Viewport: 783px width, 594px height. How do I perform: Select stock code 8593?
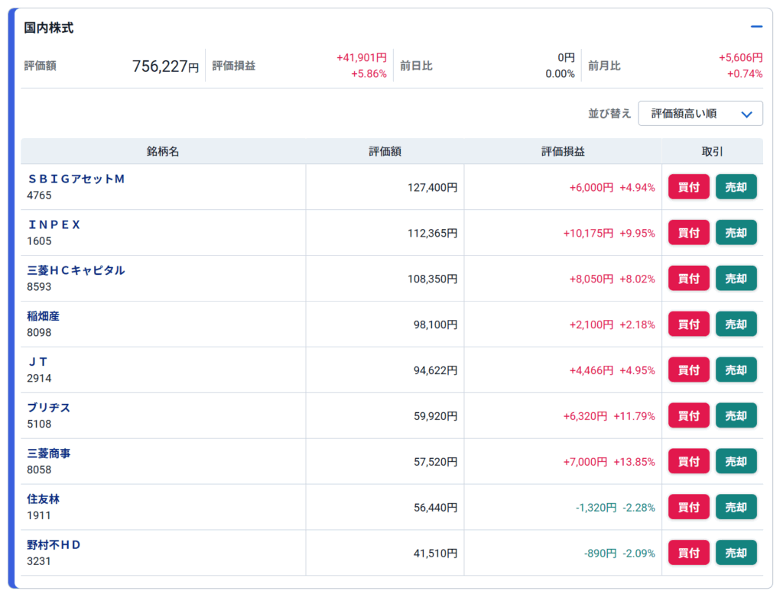click(x=40, y=287)
